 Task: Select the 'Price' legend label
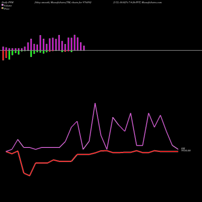click(x=6, y=9)
